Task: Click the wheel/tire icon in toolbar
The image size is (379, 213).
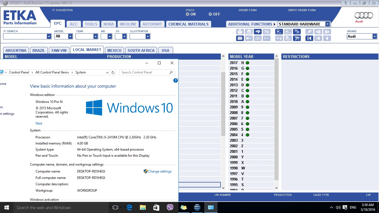Action: pyautogui.click(x=249, y=32)
